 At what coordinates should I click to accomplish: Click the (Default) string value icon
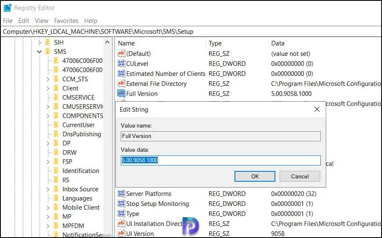pyautogui.click(x=121, y=53)
